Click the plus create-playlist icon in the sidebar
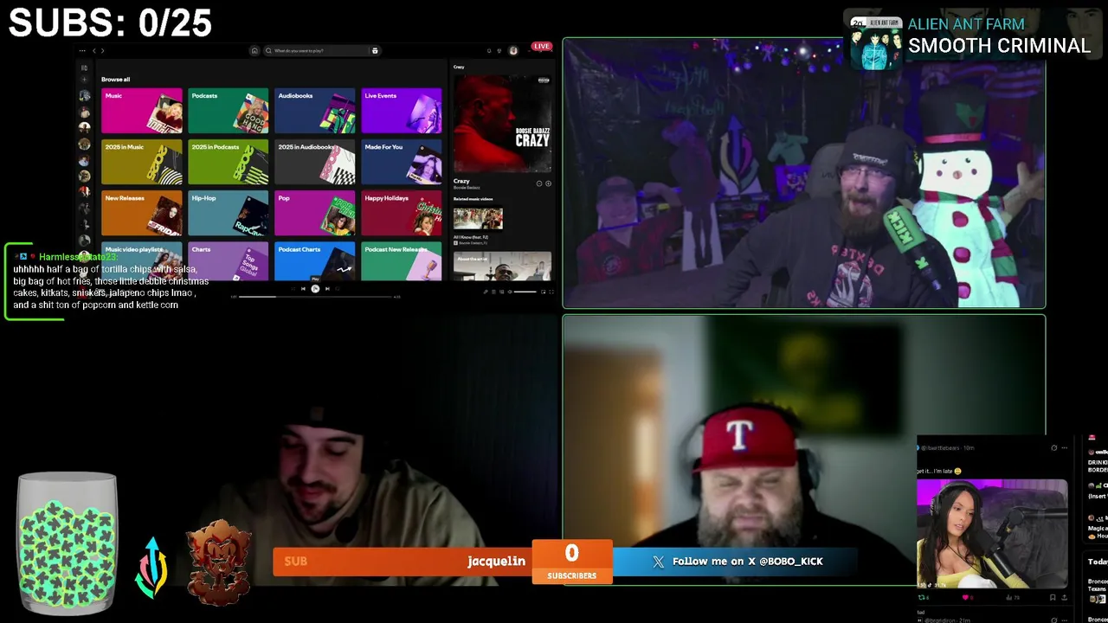The height and width of the screenshot is (623, 1108). 84,80
